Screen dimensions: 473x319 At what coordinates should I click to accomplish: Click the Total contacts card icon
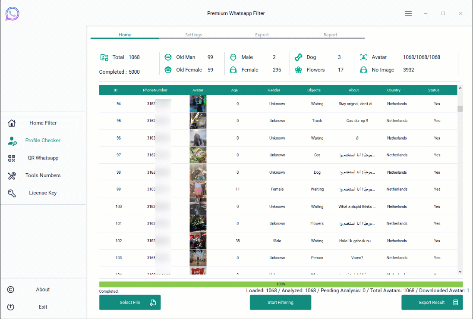tap(104, 57)
